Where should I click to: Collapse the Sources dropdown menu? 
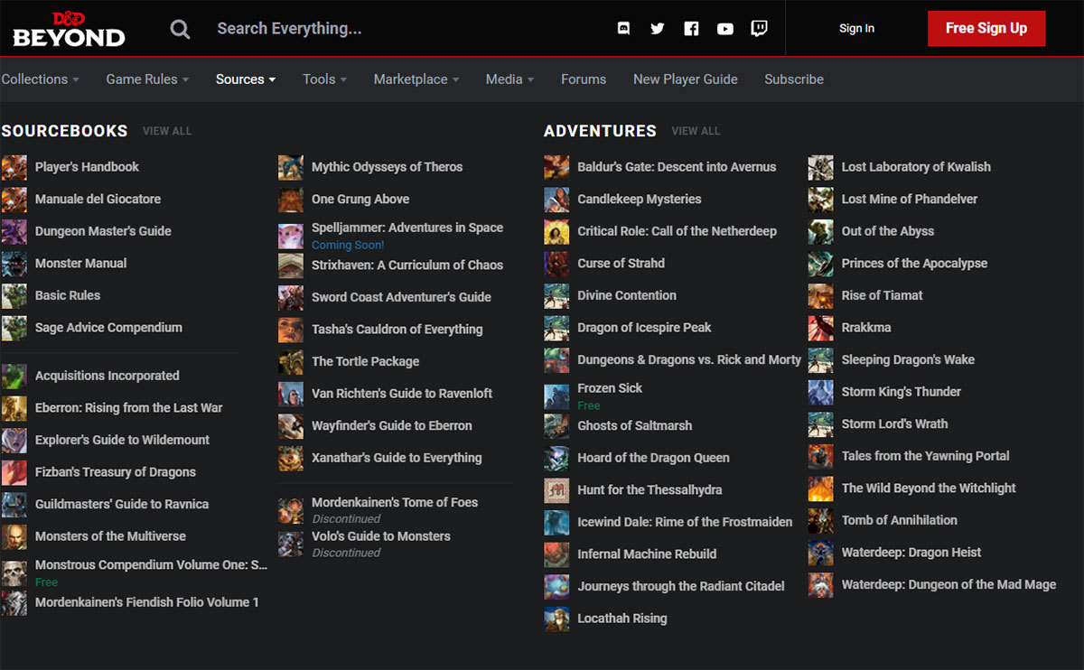pyautogui.click(x=246, y=79)
